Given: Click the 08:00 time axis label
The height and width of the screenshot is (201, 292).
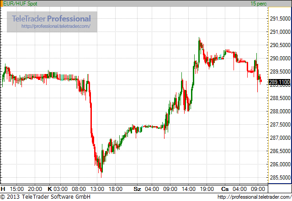Looking at the screenshot, I should click(79, 189).
